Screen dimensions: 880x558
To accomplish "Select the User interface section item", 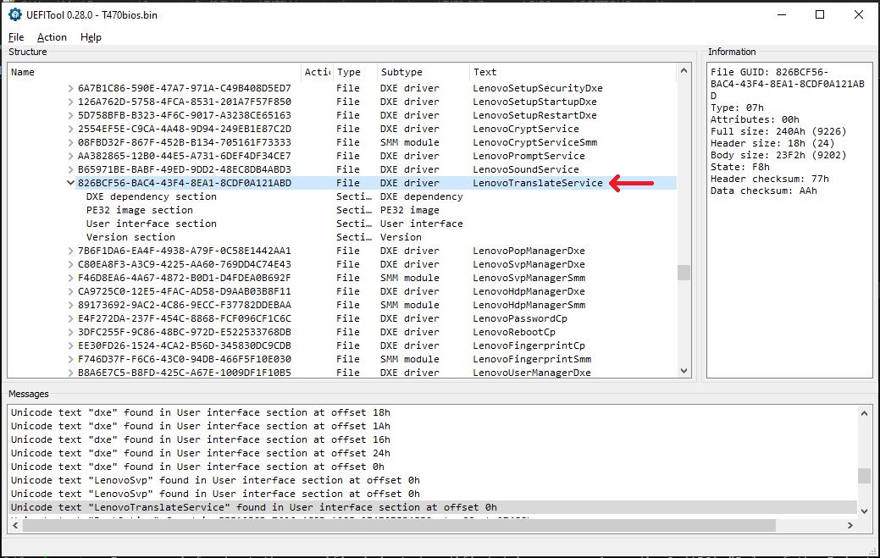I will point(151,224).
